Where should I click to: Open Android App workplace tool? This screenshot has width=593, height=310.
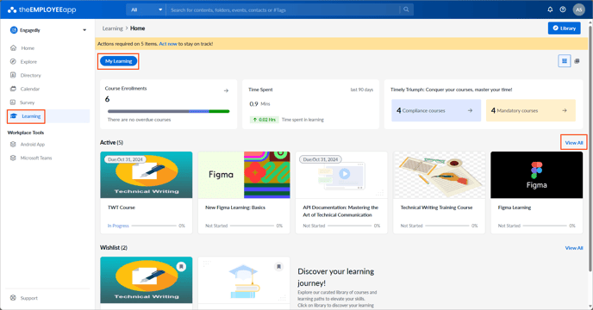point(33,145)
